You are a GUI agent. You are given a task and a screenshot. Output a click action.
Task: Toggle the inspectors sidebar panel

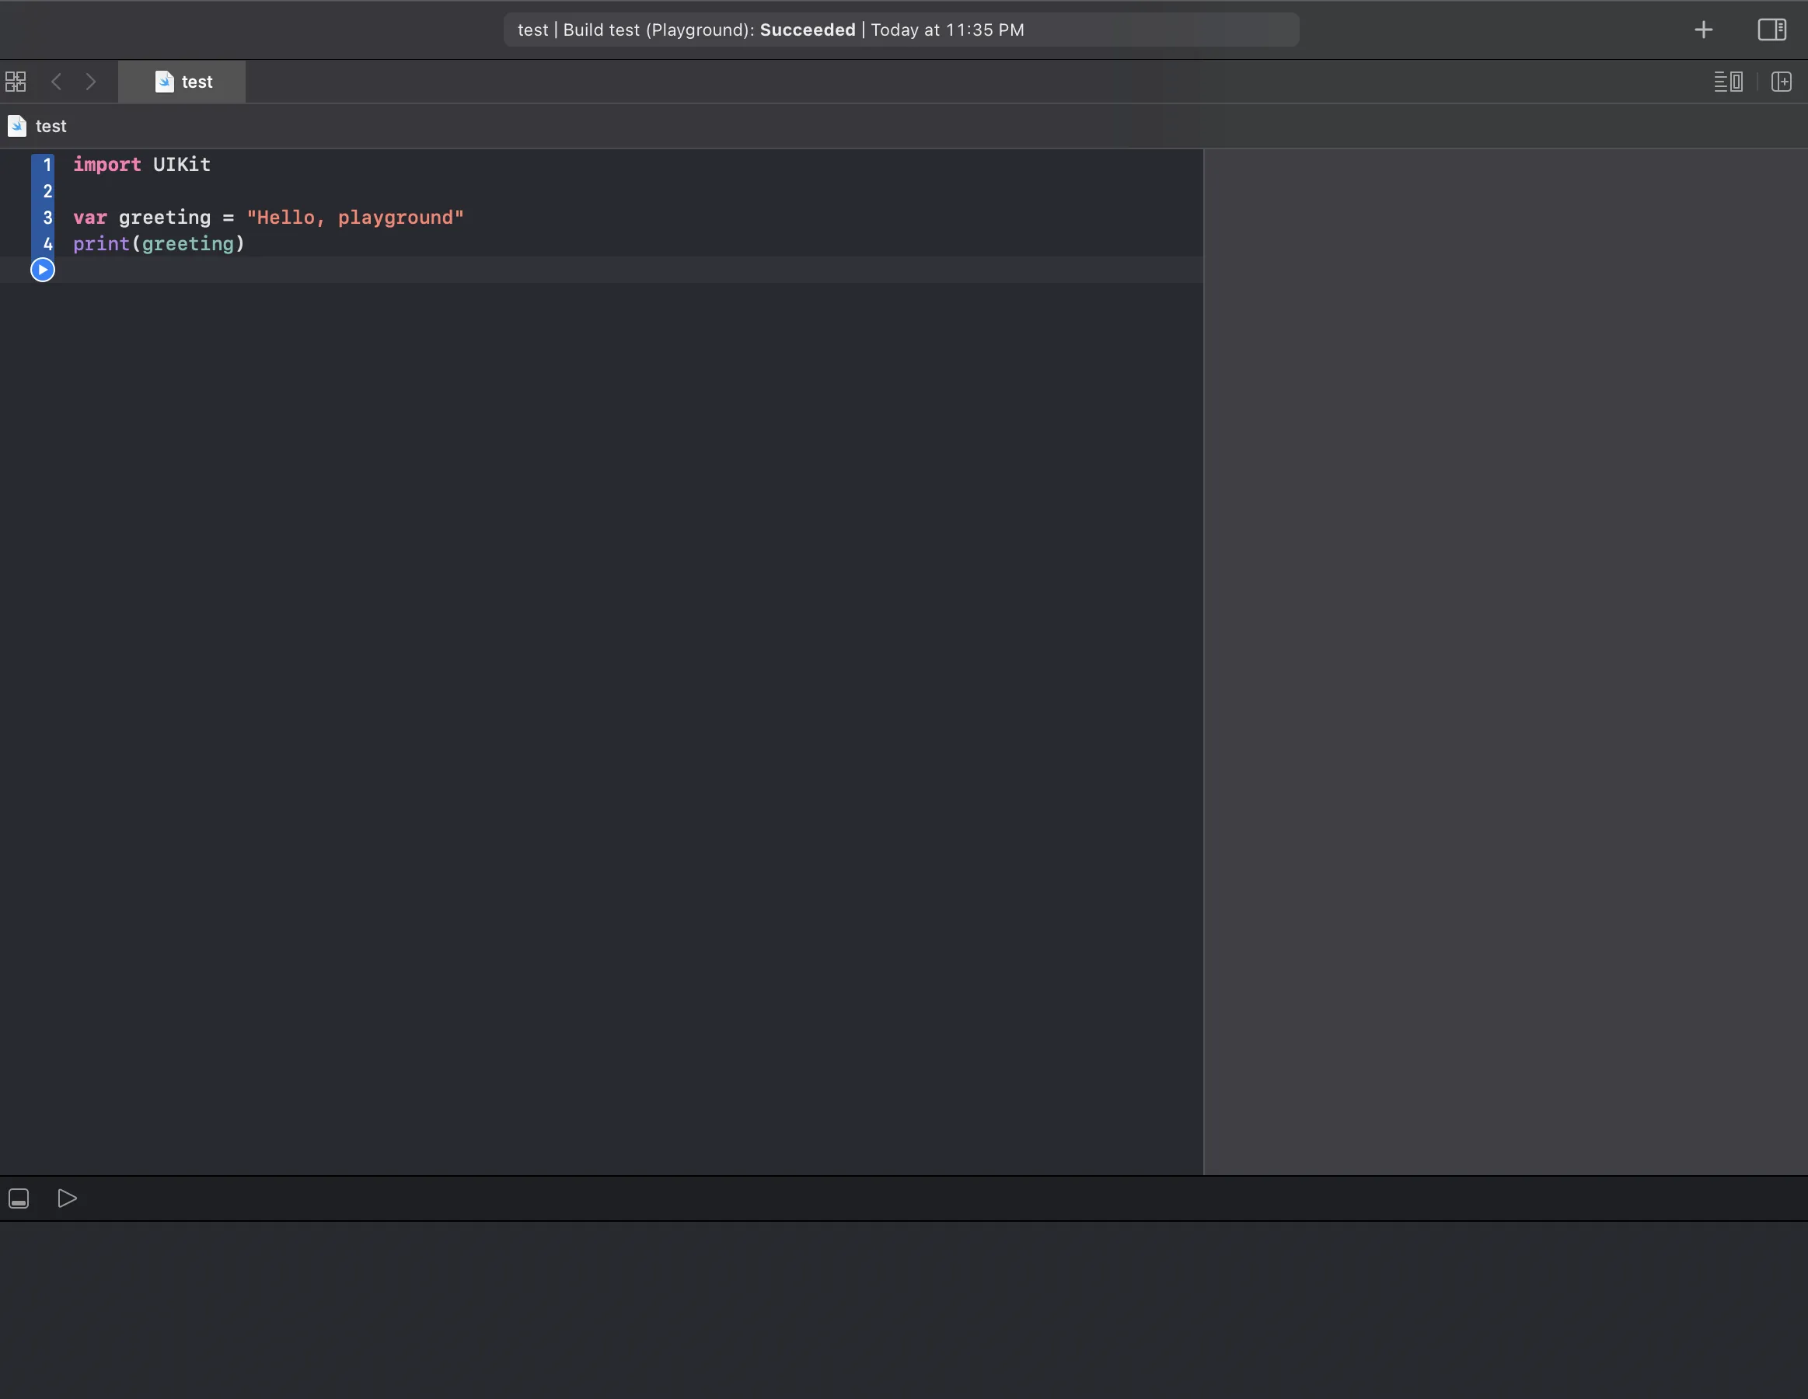click(1771, 30)
